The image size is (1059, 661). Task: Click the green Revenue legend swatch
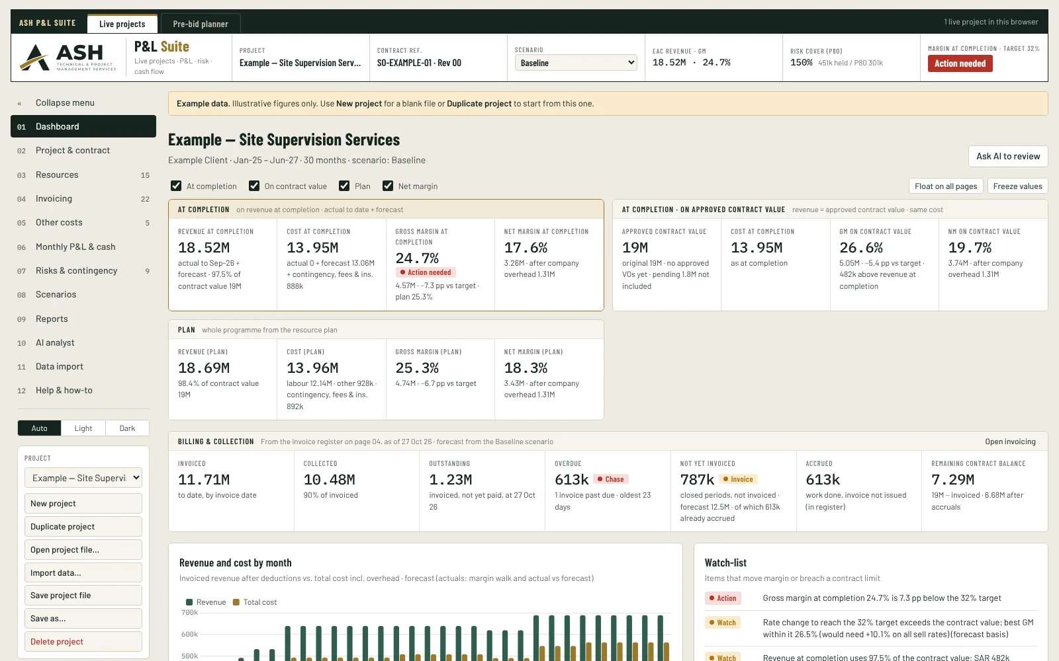189,602
